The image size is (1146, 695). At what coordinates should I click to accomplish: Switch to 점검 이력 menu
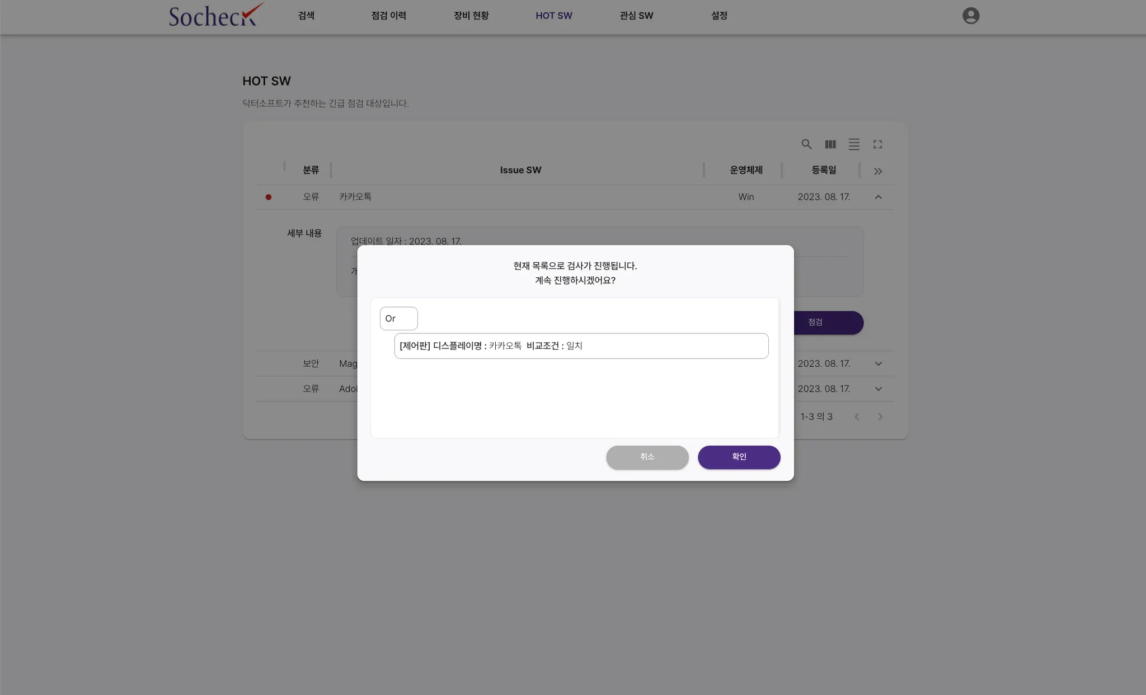[388, 16]
